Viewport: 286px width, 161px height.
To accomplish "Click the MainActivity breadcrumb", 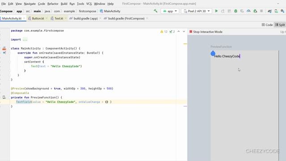I will 110,11.
